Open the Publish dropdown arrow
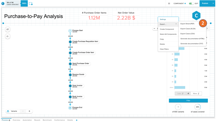This screenshot has width=216, height=122. tap(213, 3)
